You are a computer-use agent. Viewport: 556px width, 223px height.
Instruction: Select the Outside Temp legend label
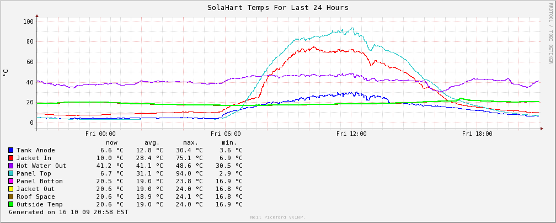[39, 205]
